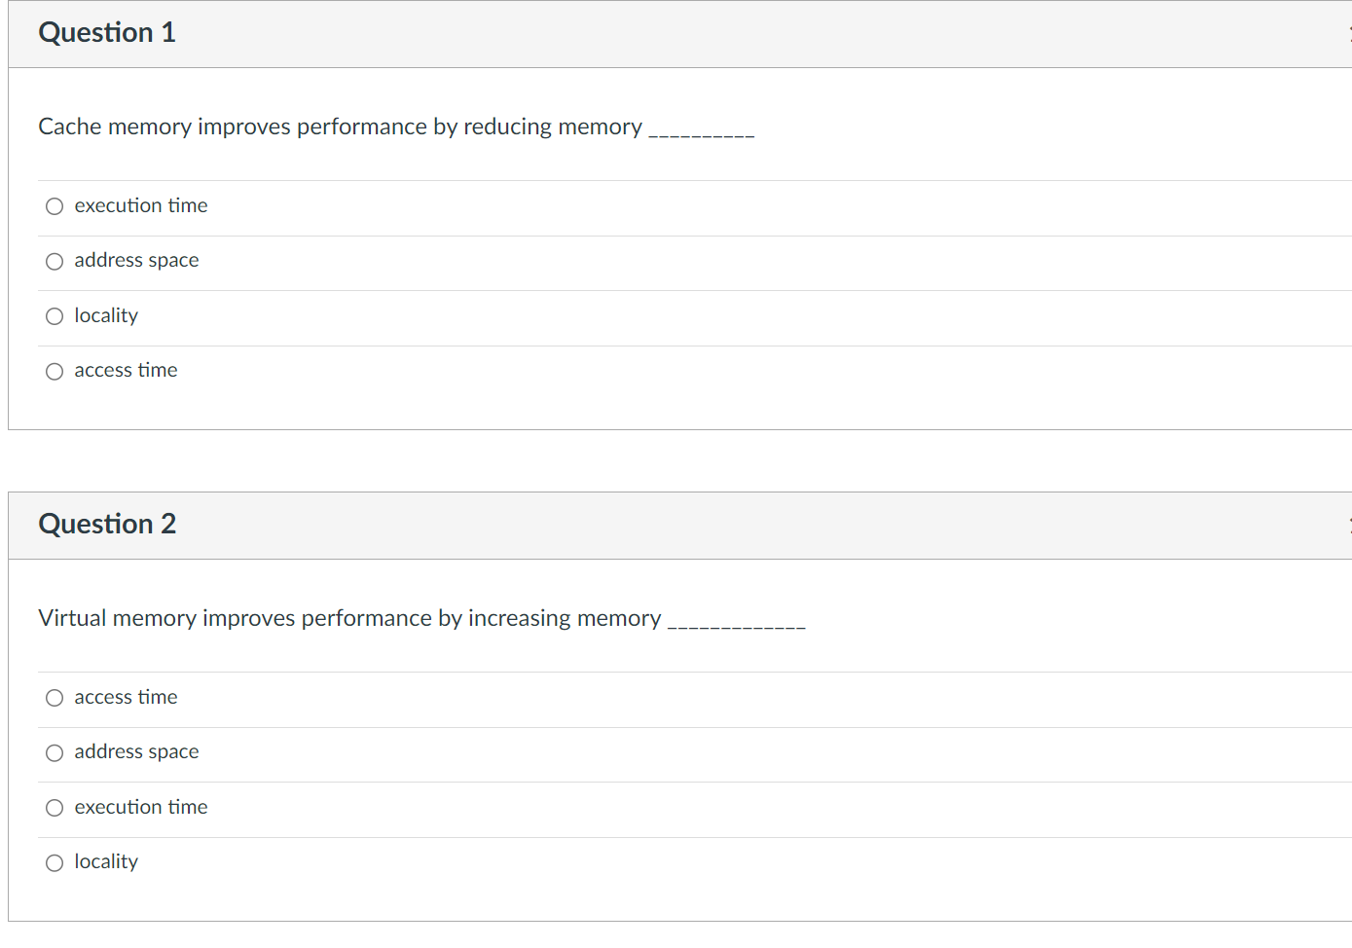This screenshot has height=948, width=1352.
Task: Click the 'access time' answer text in Question 1
Action: [x=126, y=370]
